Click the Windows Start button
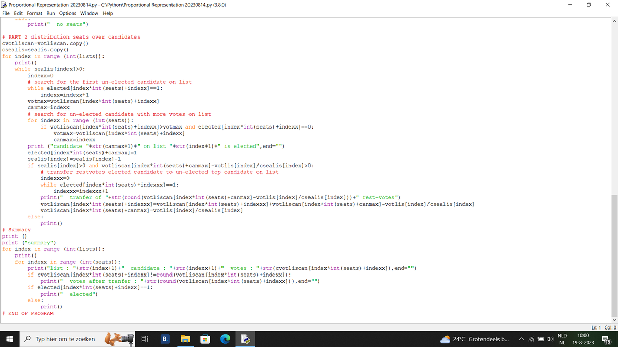The width and height of the screenshot is (618, 347). click(x=10, y=339)
